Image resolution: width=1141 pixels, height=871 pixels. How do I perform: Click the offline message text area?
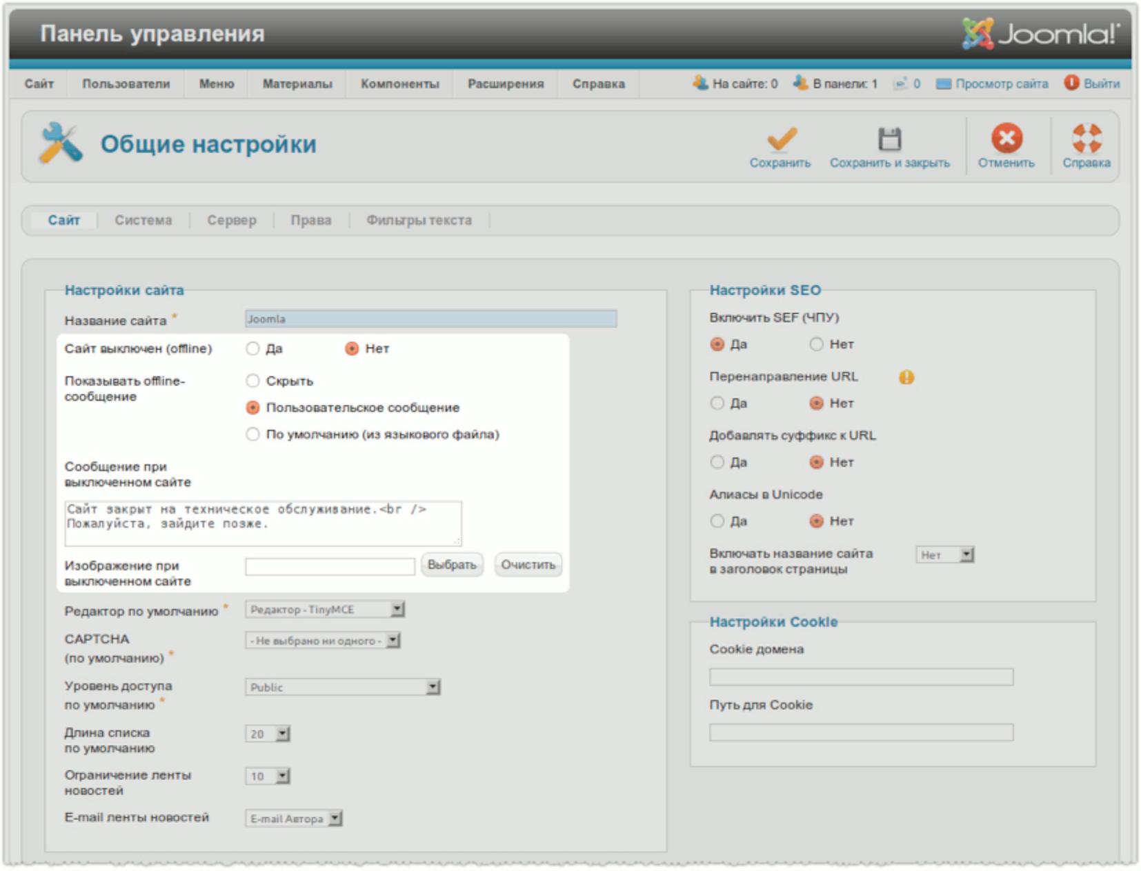[263, 523]
